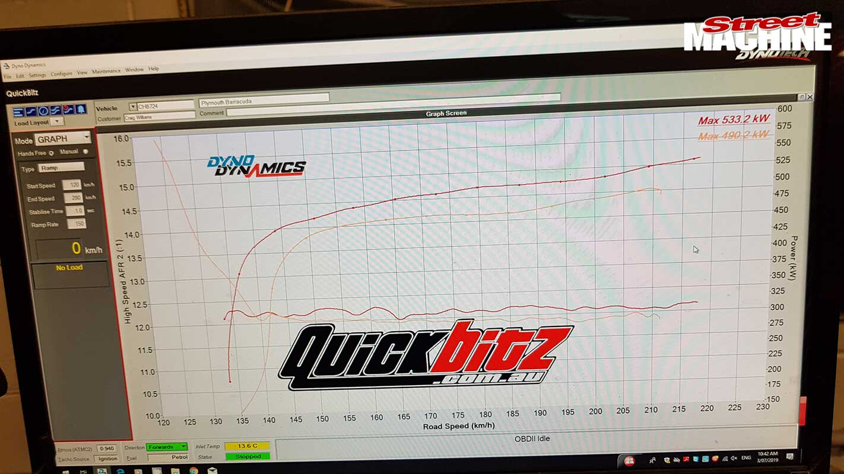Image resolution: width=844 pixels, height=474 pixels.
Task: Click the Stabilise Time input field
Action: tap(75, 211)
